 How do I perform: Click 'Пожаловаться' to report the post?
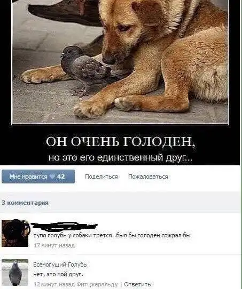click(x=148, y=176)
